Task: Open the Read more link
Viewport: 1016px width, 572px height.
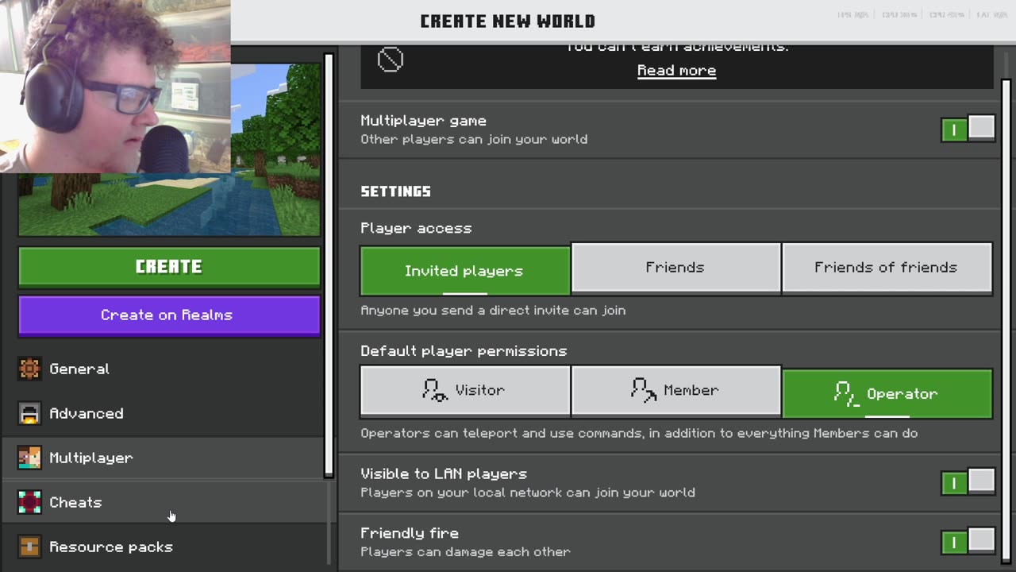Action: pos(676,71)
